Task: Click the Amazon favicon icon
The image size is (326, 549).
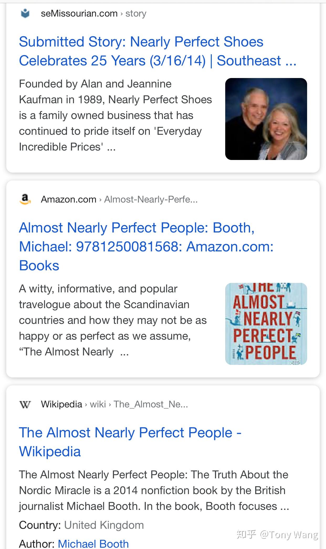Action: coord(25,199)
